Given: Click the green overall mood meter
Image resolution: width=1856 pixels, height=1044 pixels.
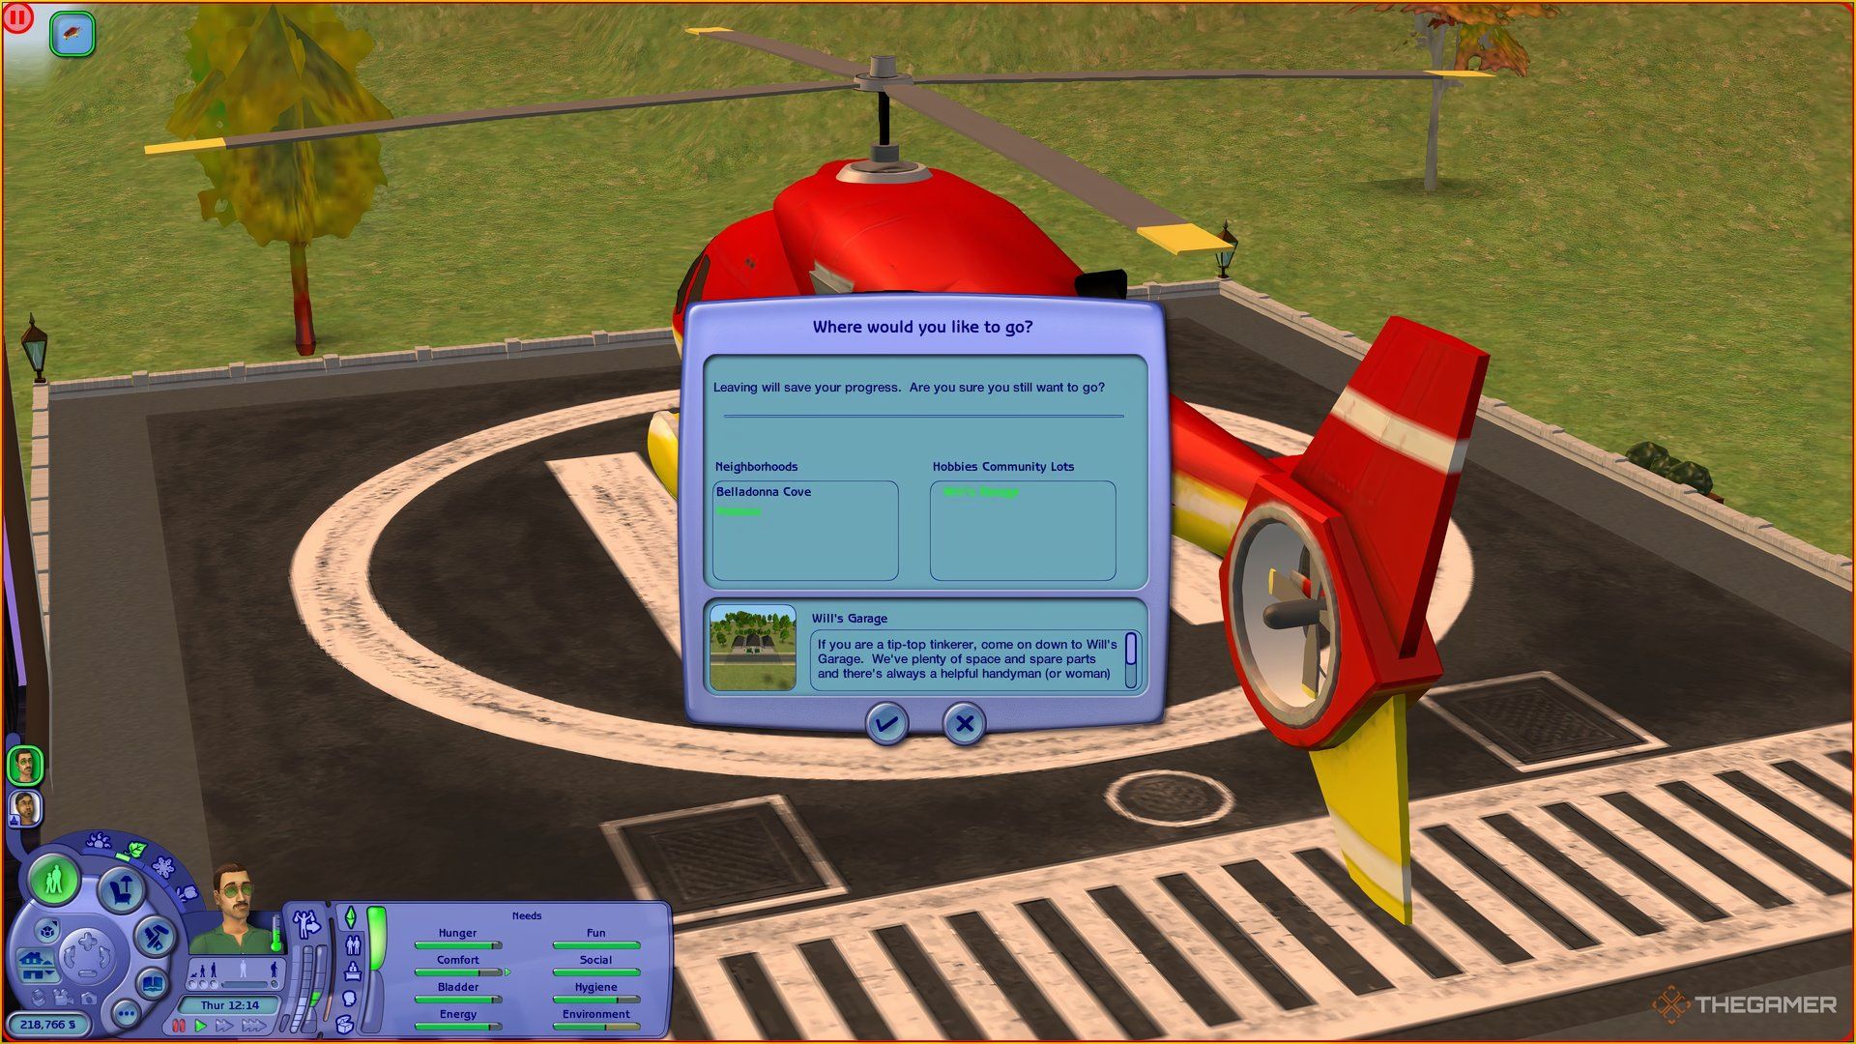Looking at the screenshot, I should pos(377,938).
